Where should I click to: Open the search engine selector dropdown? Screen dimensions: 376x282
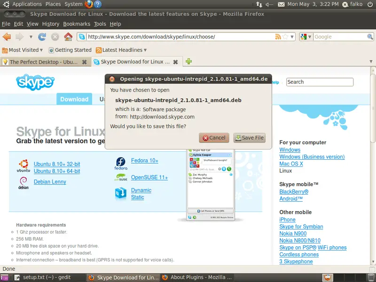306,37
